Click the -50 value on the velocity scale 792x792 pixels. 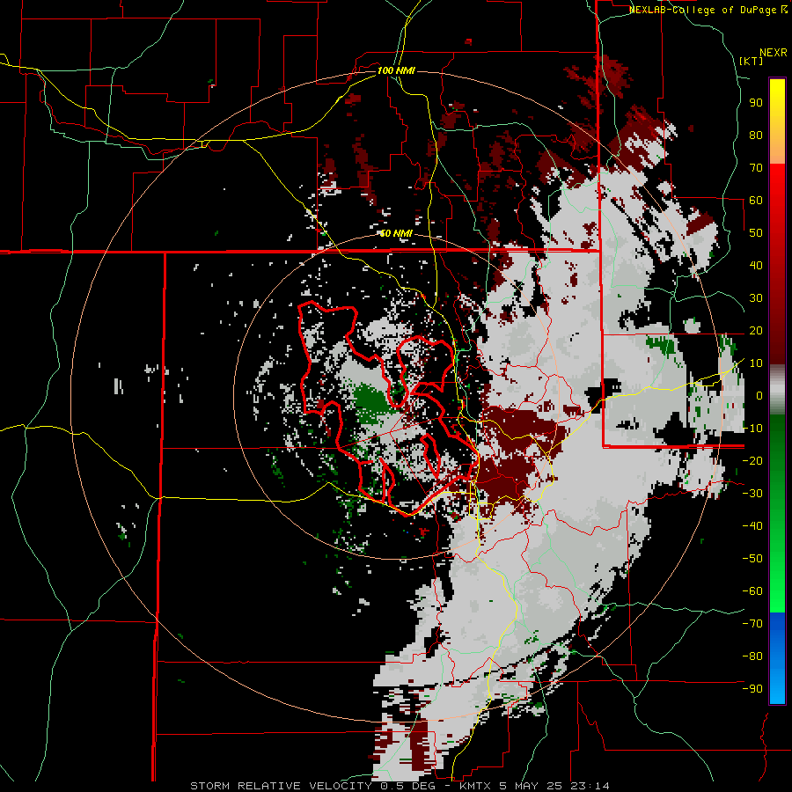pos(752,559)
